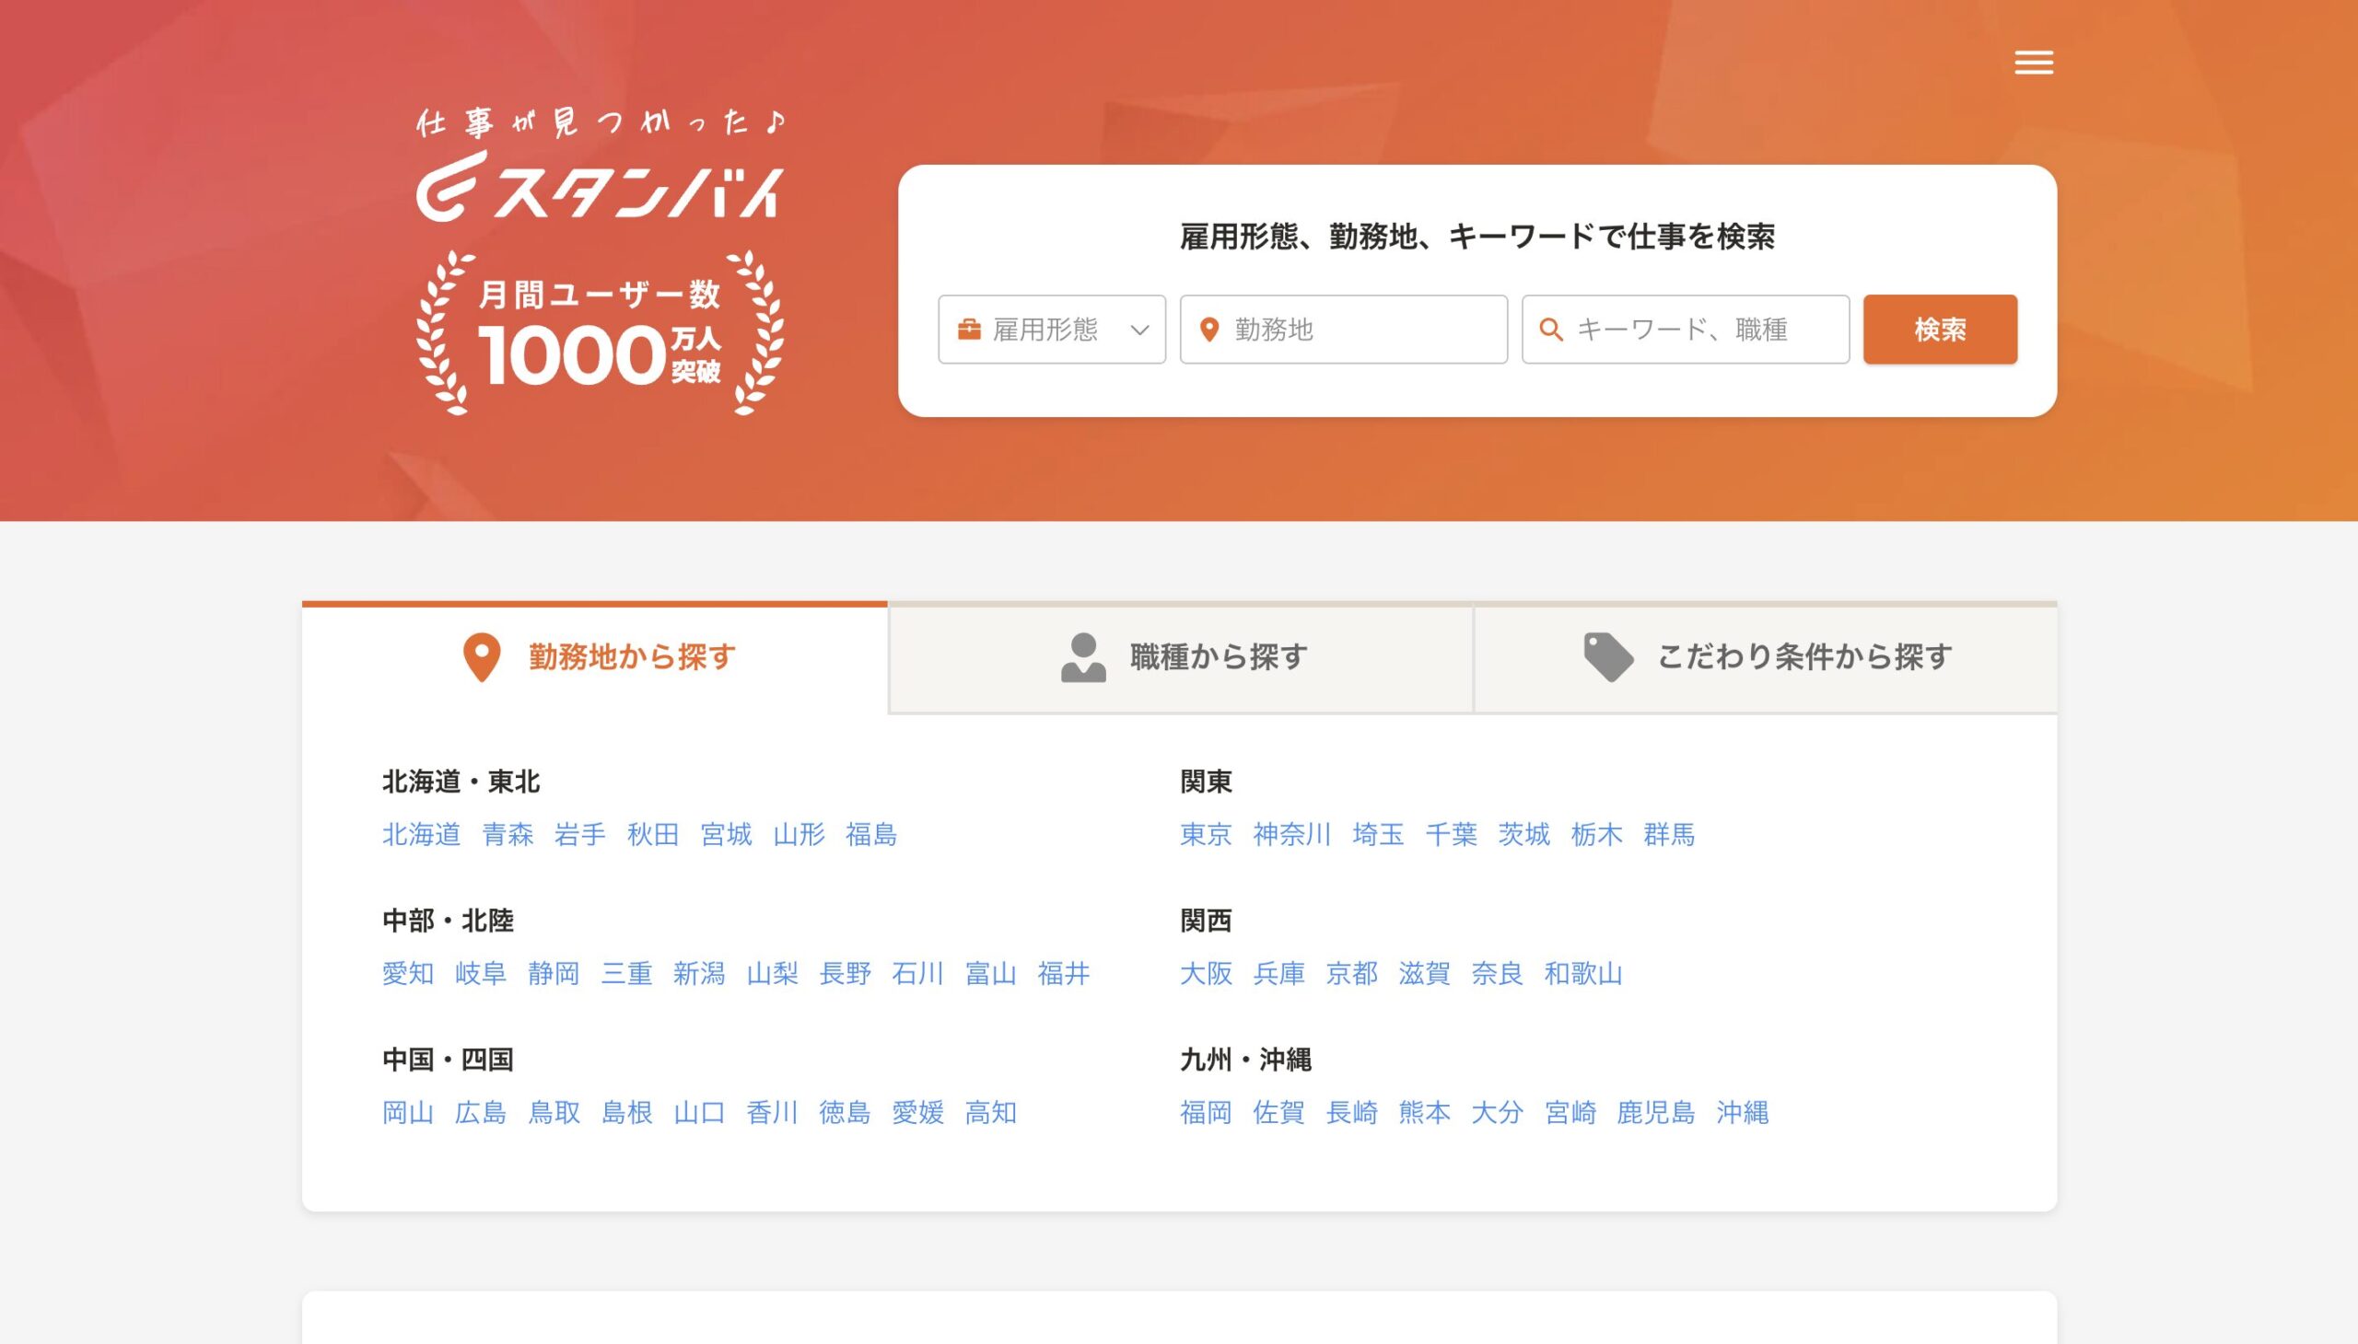Open the 北海道 prefecture link
2358x1344 pixels.
pyautogui.click(x=421, y=834)
